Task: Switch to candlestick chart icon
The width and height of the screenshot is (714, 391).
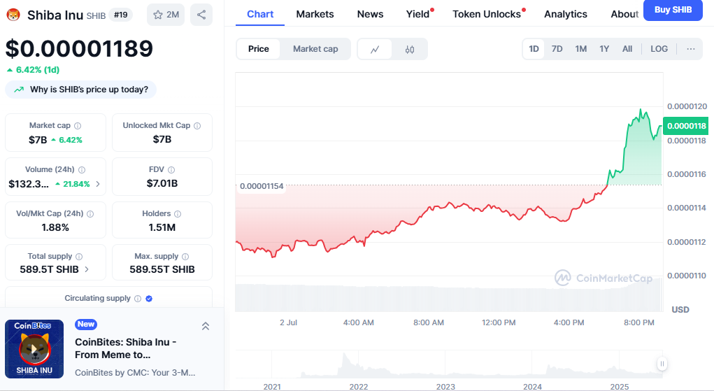Action: 409,49
